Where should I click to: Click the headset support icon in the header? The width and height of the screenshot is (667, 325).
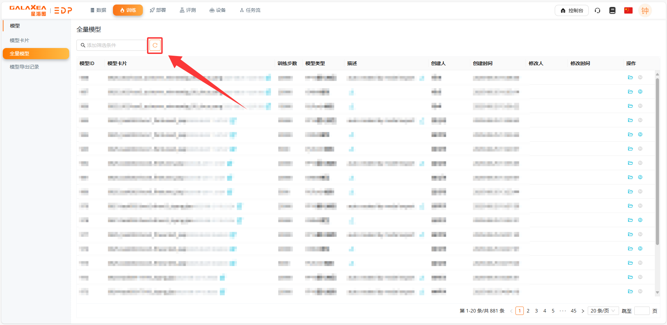coord(597,10)
